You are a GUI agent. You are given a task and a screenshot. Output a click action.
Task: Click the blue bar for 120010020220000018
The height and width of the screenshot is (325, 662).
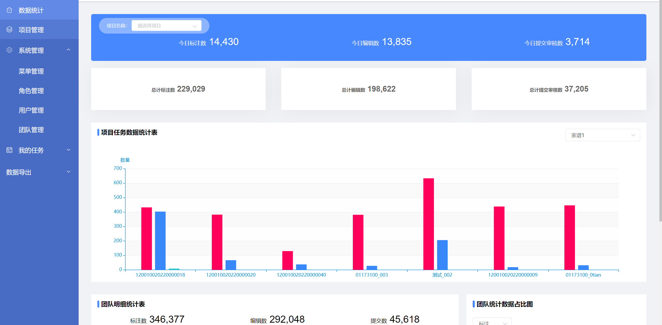[x=160, y=241]
